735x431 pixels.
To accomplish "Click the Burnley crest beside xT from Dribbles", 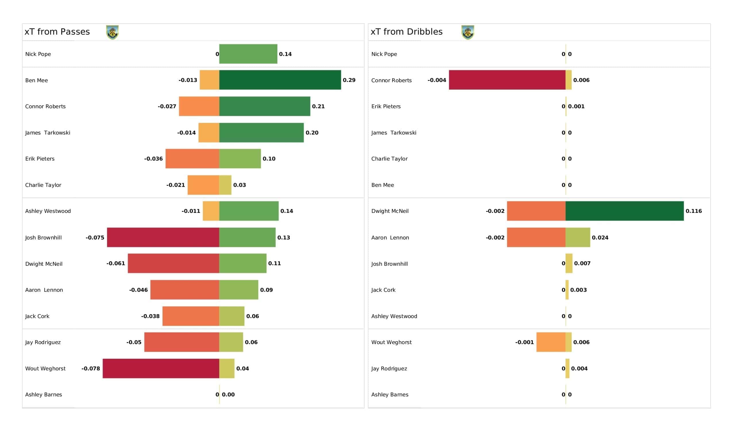I will (x=468, y=32).
